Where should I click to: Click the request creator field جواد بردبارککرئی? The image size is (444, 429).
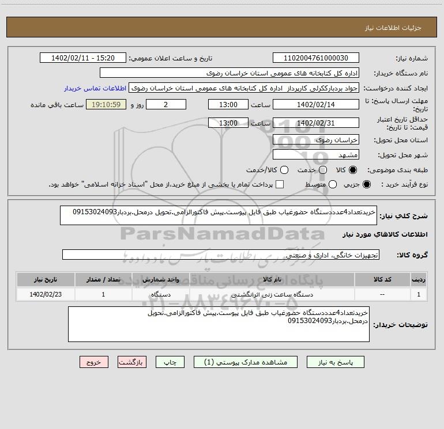244,88
